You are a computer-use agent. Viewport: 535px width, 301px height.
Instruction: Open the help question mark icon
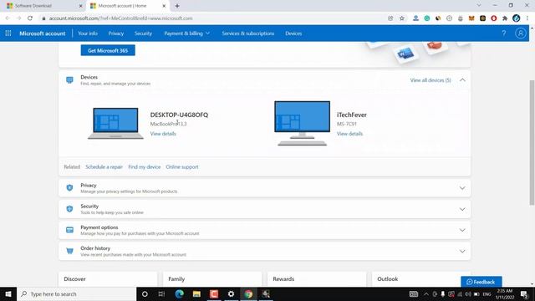(503, 33)
